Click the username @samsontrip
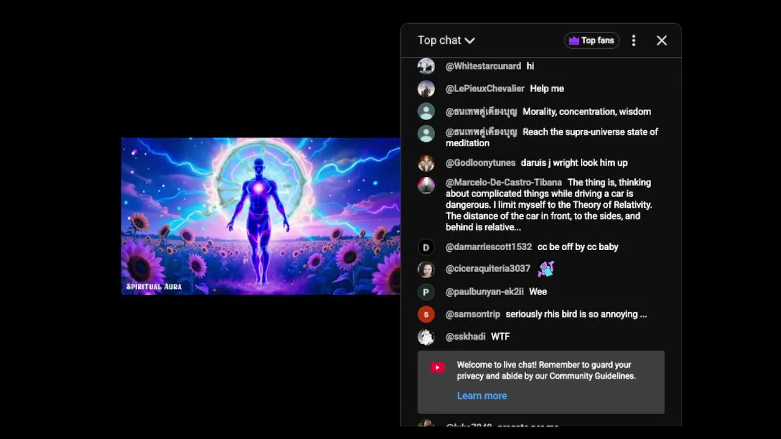 point(473,314)
